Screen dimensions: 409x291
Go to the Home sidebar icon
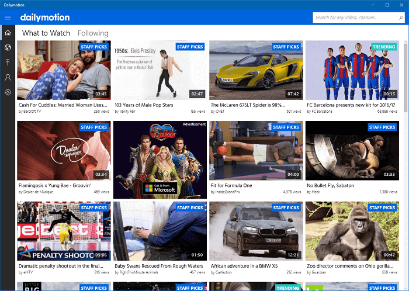[x=8, y=33]
